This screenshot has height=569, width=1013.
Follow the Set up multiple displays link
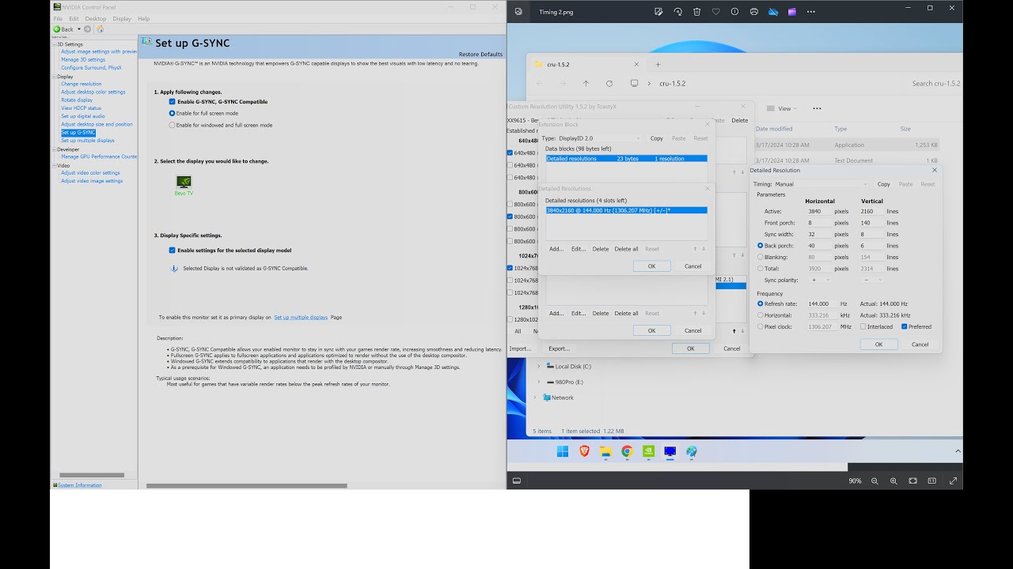click(x=301, y=318)
